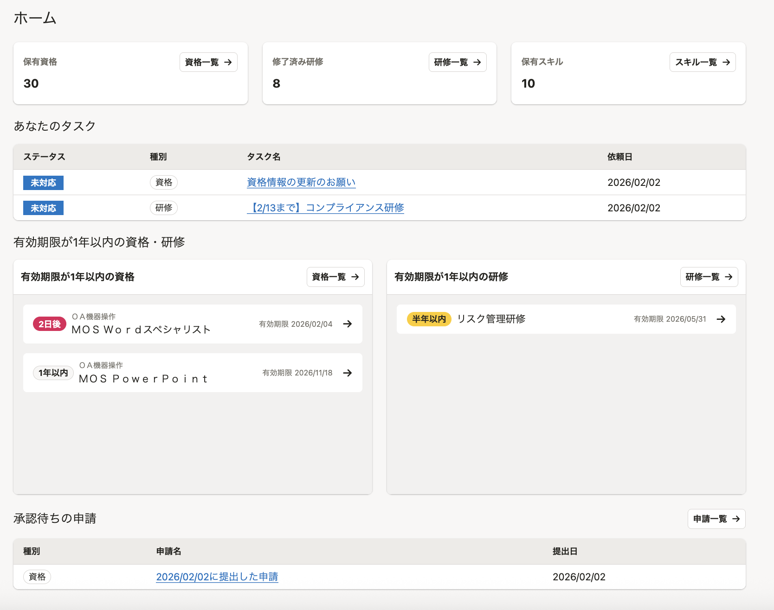Click 保有資格 count 30
Screen dimensions: 774x610
(x=31, y=83)
